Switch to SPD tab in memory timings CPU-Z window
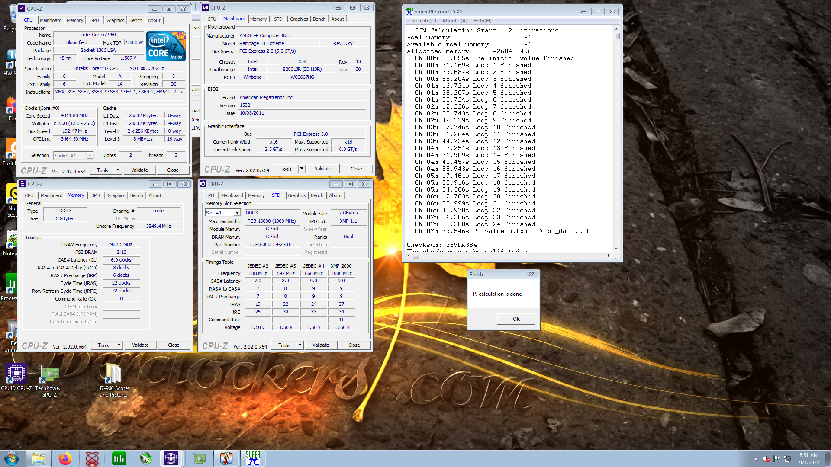The width and height of the screenshot is (831, 467). (x=95, y=195)
